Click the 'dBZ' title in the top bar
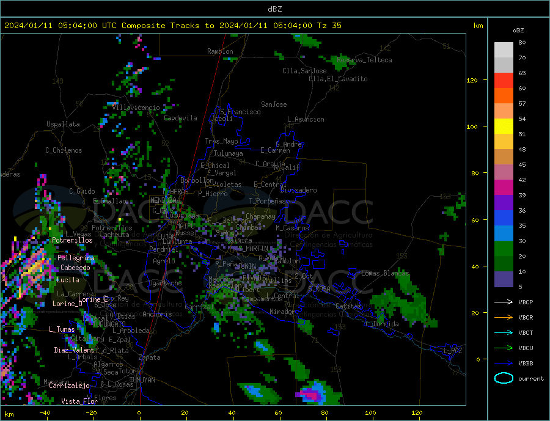This screenshot has height=421, width=550. tap(274, 9)
